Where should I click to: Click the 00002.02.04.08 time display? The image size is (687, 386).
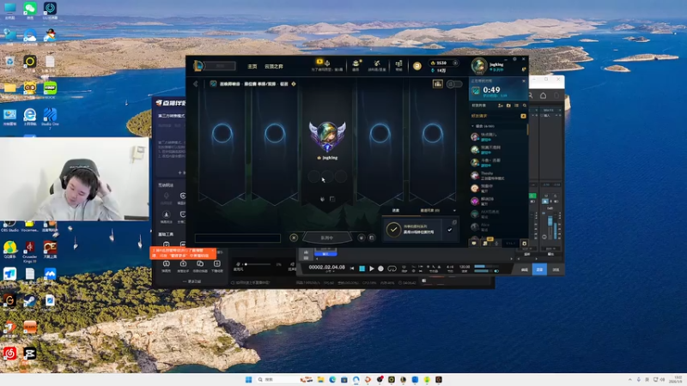(327, 267)
